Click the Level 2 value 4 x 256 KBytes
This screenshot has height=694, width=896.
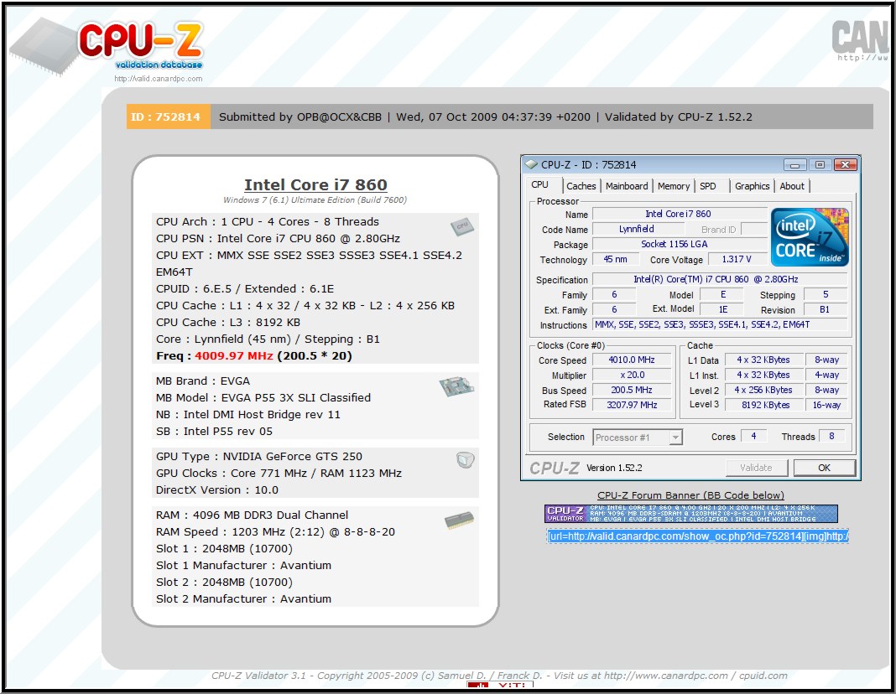(x=763, y=390)
